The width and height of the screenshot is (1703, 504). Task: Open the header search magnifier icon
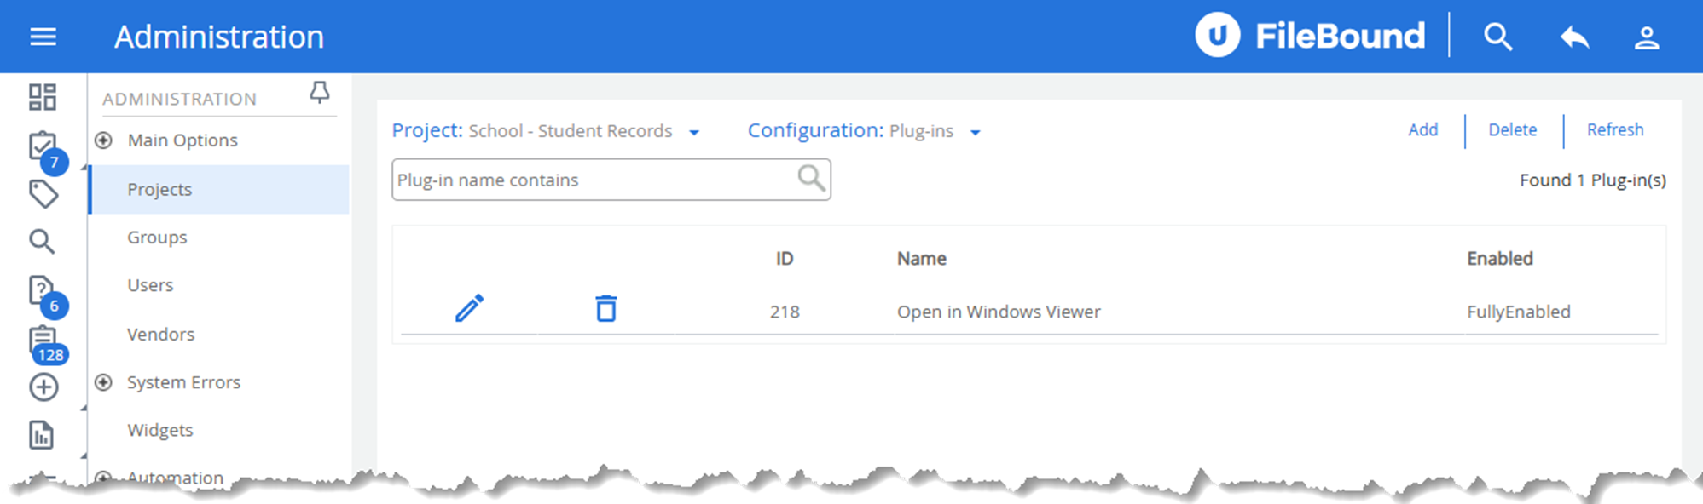coord(1497,37)
